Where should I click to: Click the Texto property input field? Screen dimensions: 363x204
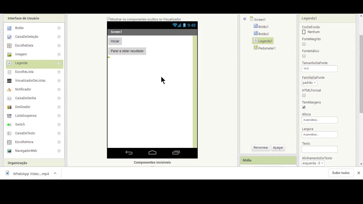[x=320, y=149]
